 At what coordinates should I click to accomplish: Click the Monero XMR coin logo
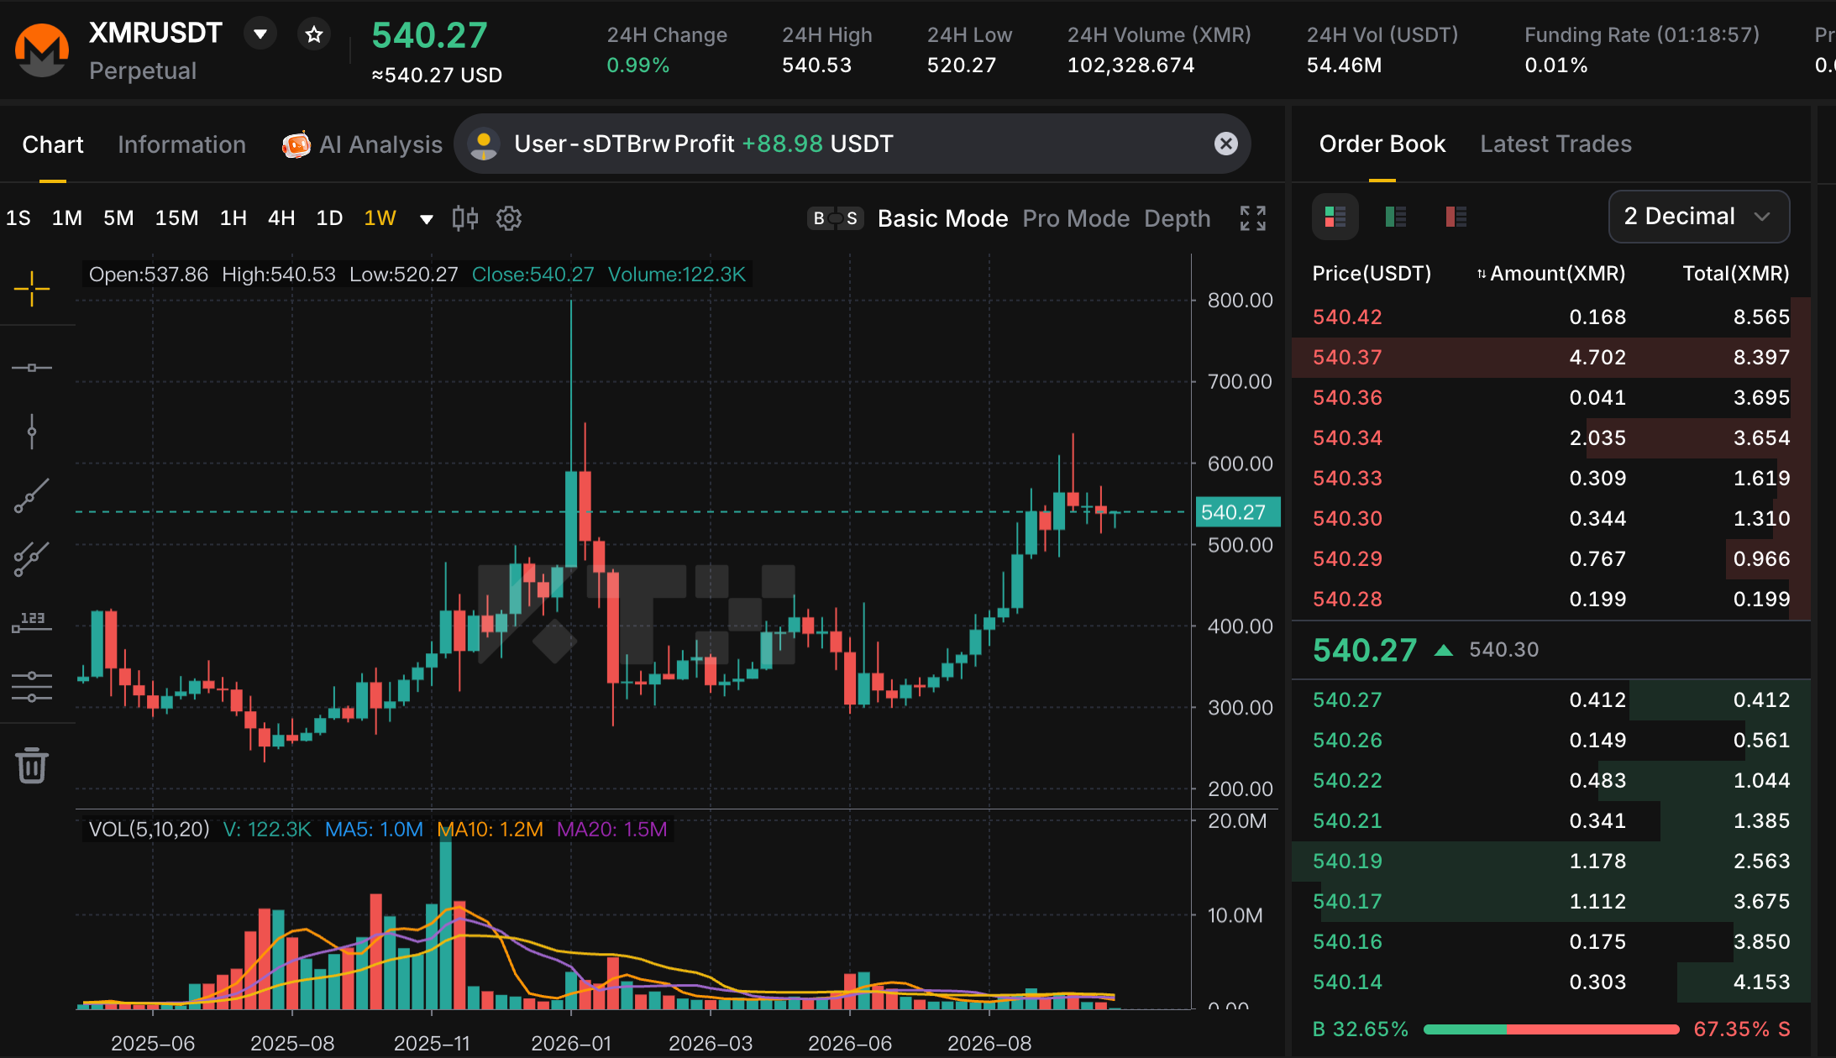(41, 50)
